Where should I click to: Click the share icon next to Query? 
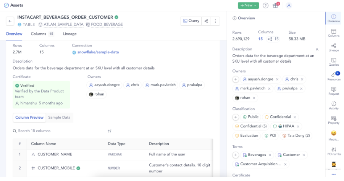click(x=206, y=21)
